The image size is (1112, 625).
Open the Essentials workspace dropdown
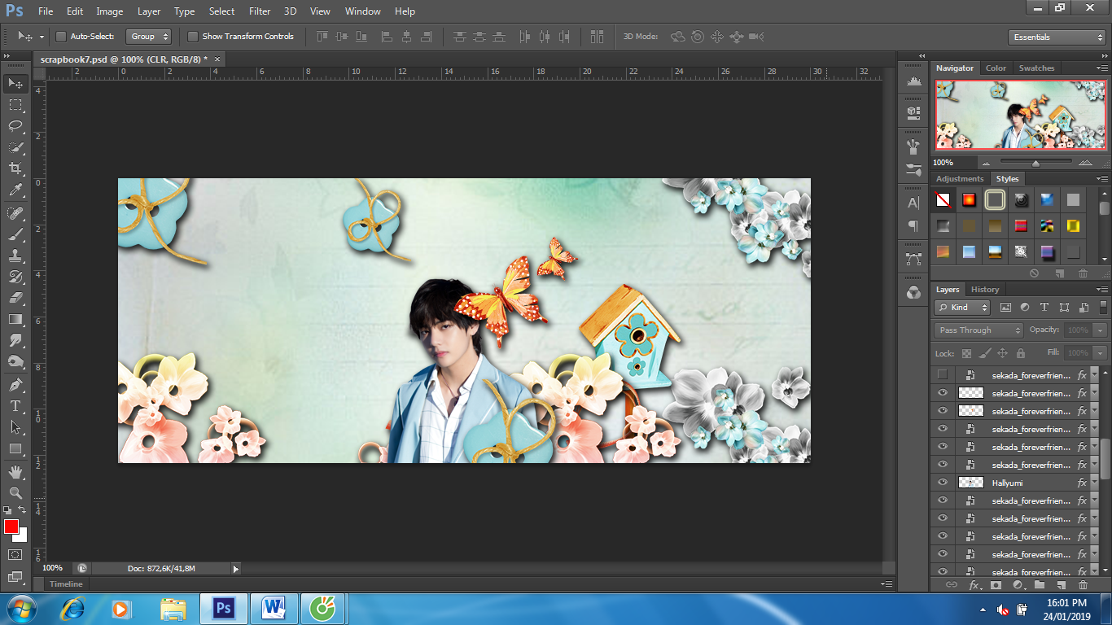[1056, 37]
